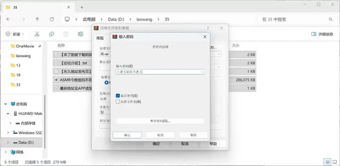The image size is (340, 166).
Task: Click the 名称 column header
Action: tap(61, 46)
